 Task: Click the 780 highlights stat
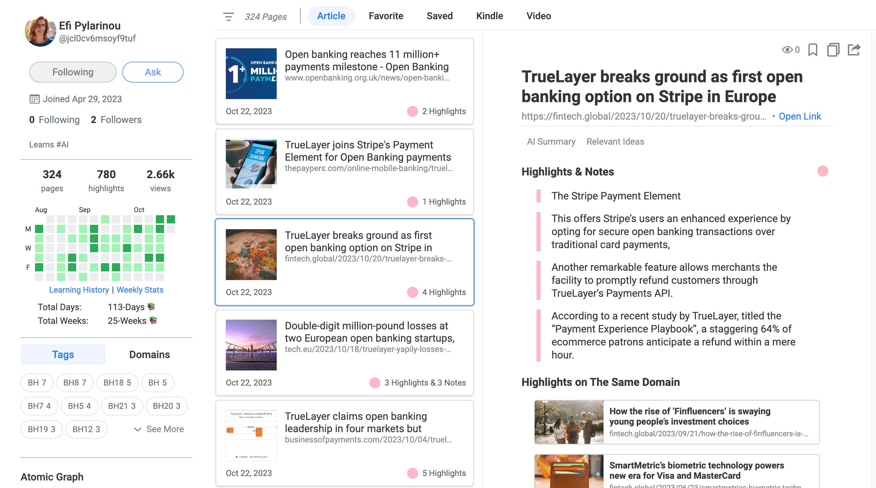click(106, 181)
